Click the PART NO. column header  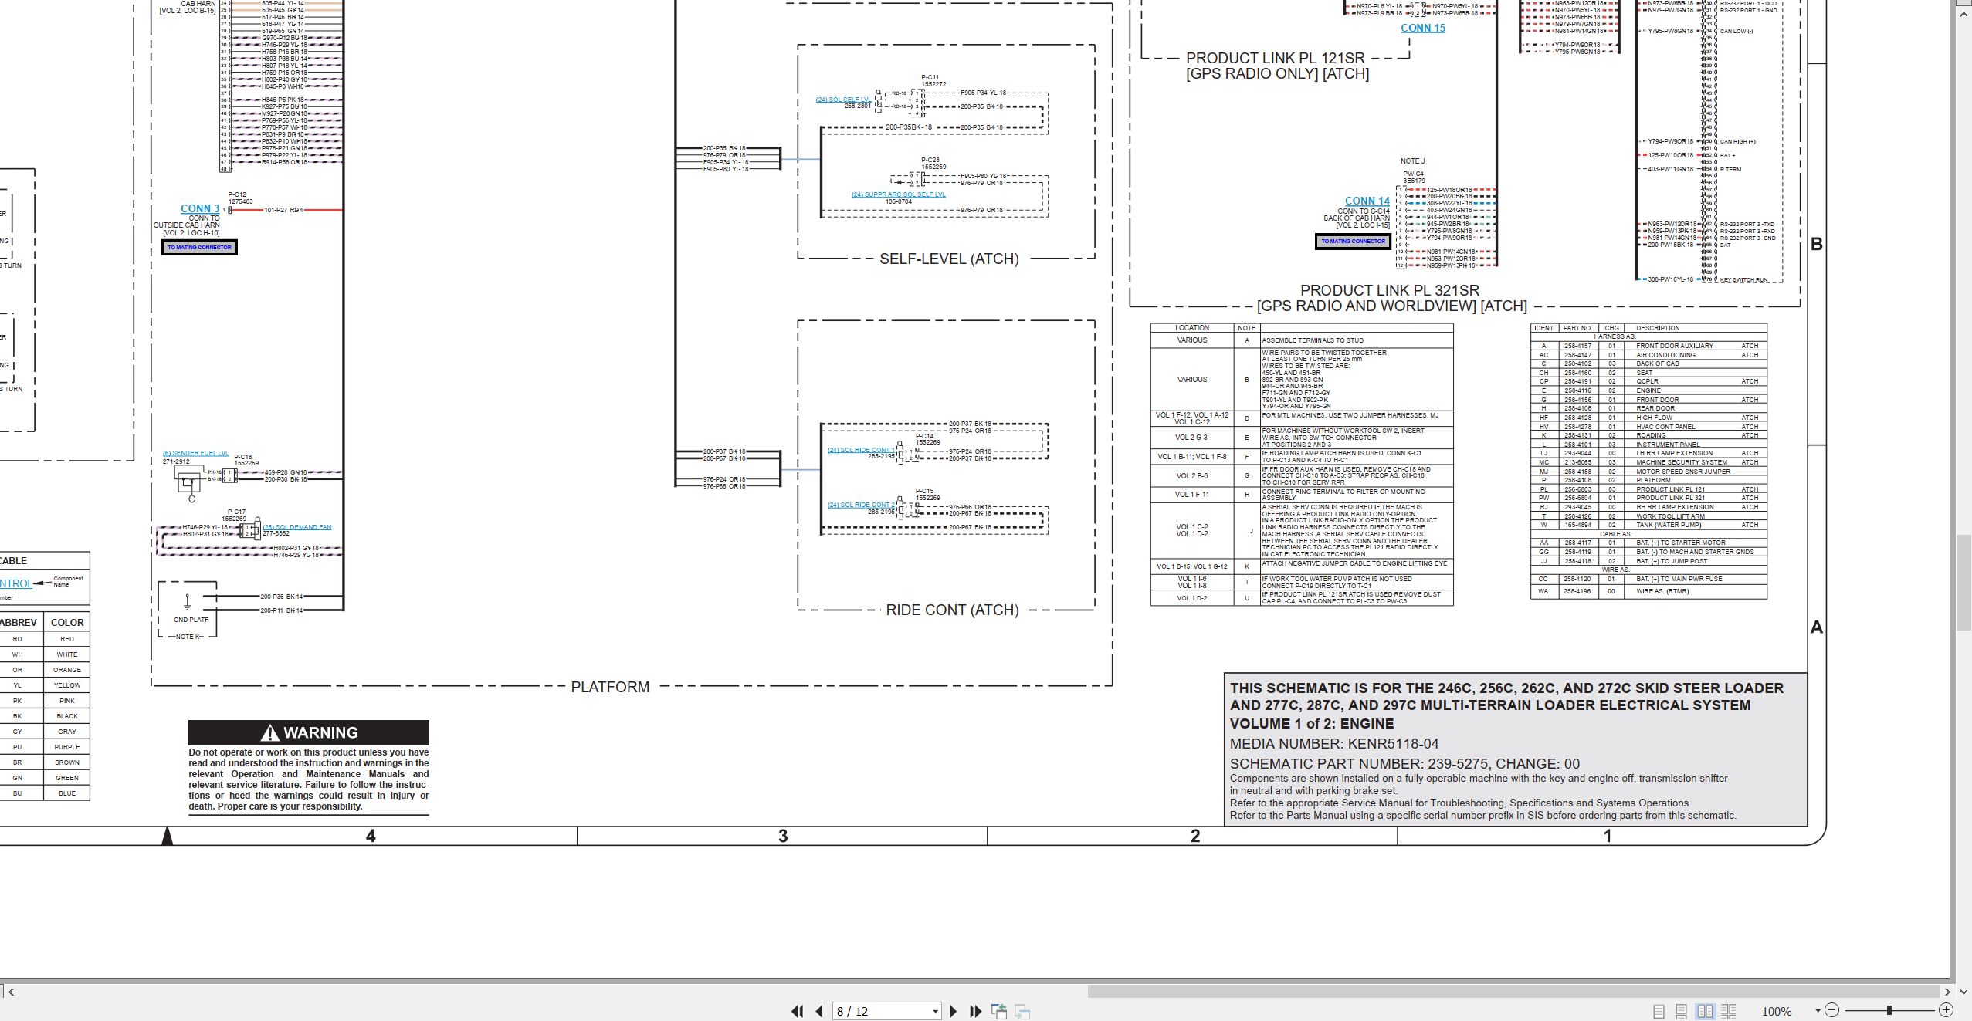[x=1577, y=328]
